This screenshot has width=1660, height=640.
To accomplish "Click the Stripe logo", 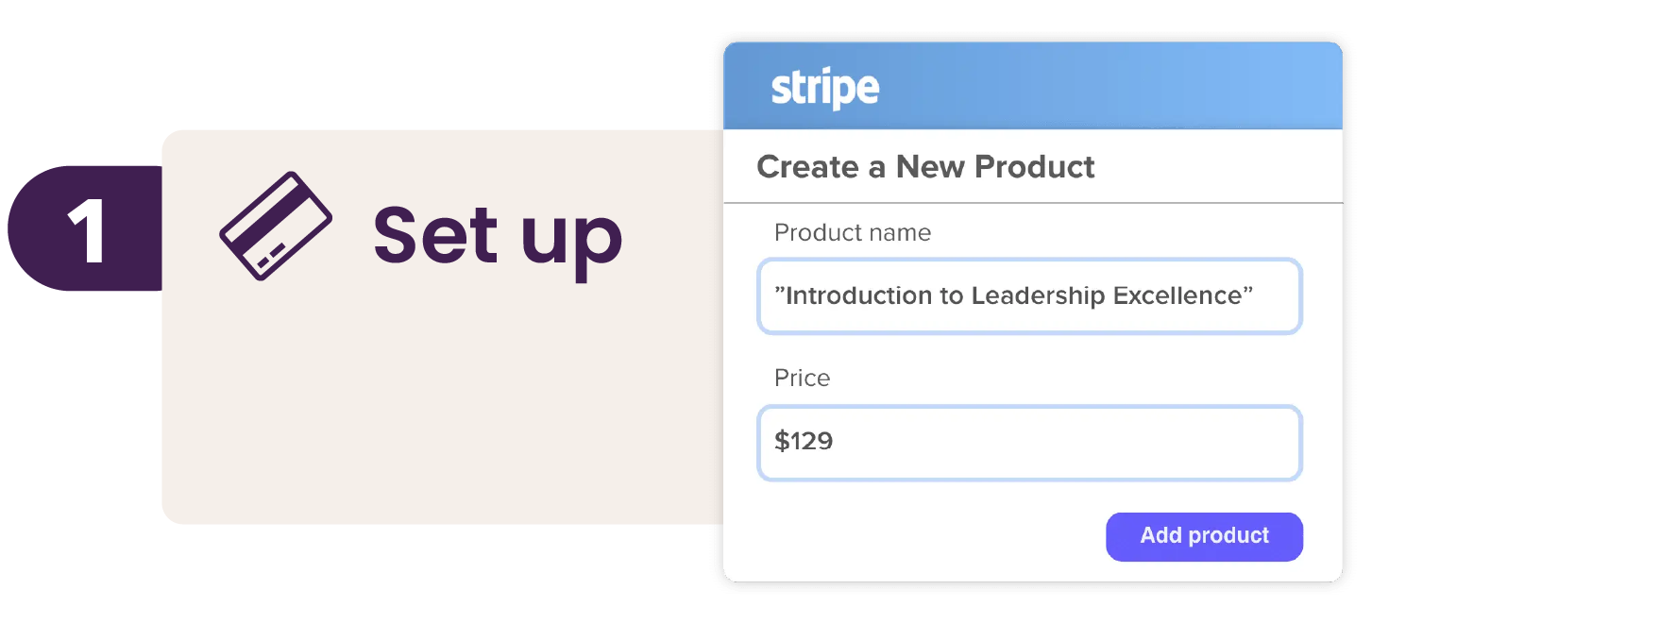I will point(824,88).
